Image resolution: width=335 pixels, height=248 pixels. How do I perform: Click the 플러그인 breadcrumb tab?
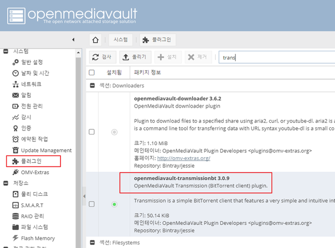[x=158, y=40]
